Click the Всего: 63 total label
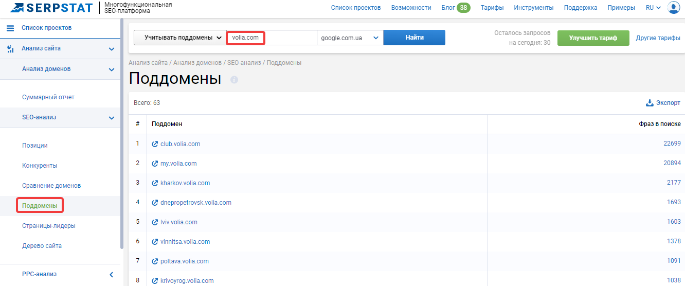 point(147,103)
